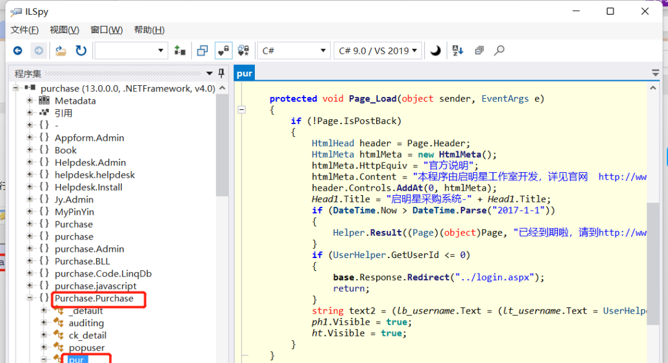Toggle show private and internal APIs
Viewport: 668px width, 363px height.
[223, 51]
